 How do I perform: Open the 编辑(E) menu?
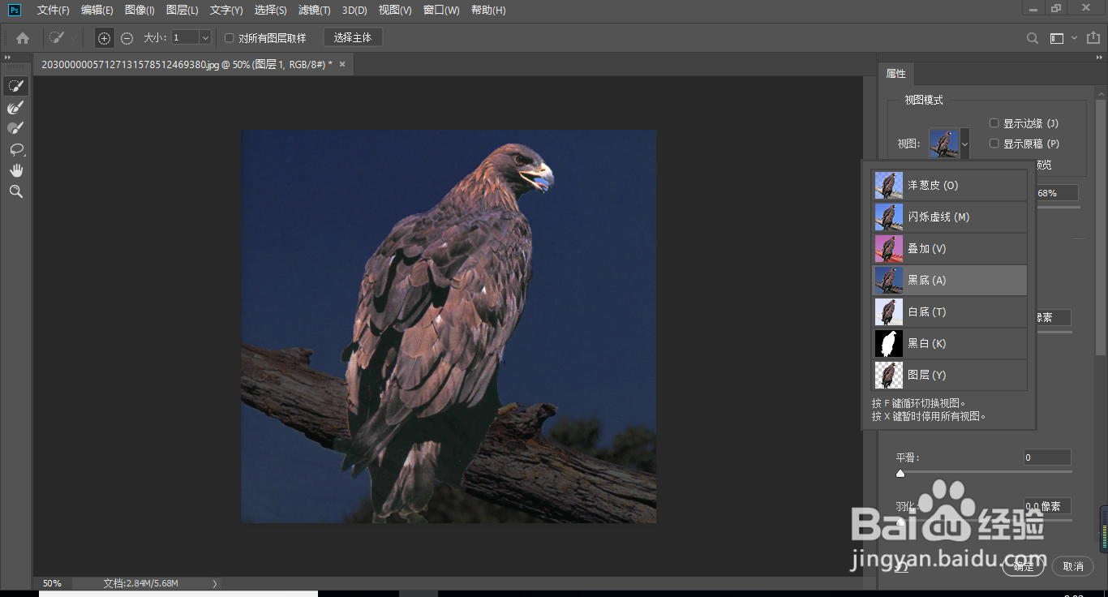pyautogui.click(x=97, y=11)
